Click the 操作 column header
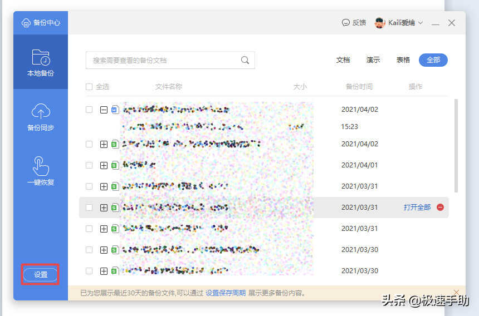479x316 pixels. [x=416, y=87]
